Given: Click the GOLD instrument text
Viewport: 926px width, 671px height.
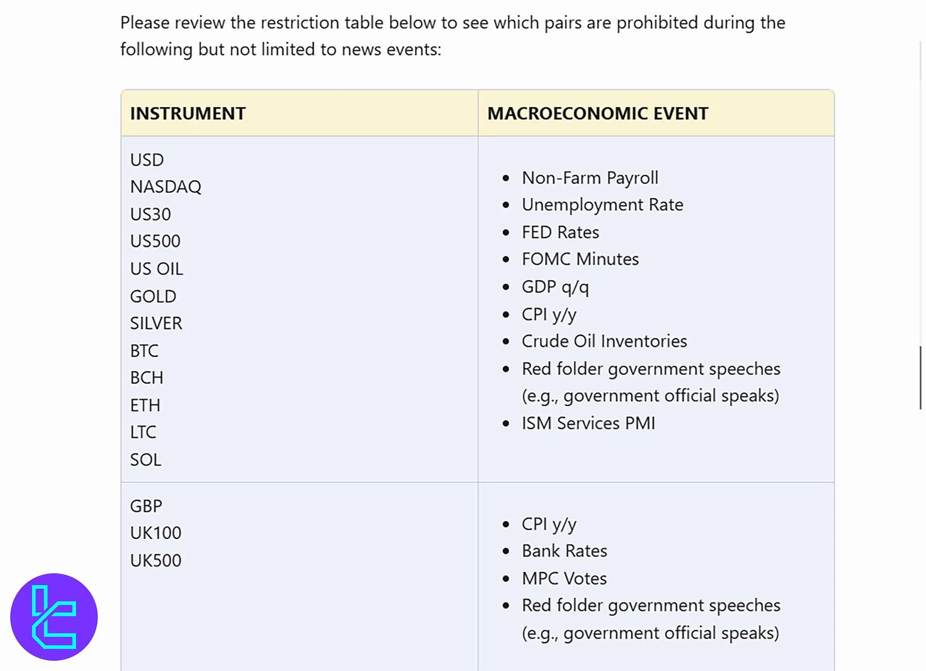Looking at the screenshot, I should [153, 296].
